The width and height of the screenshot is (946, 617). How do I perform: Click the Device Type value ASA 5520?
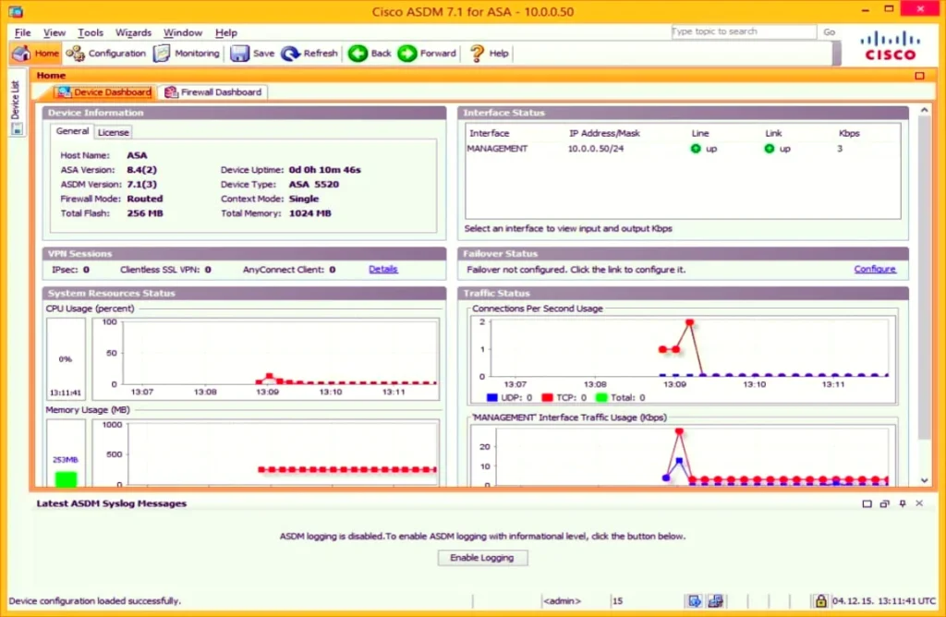314,185
